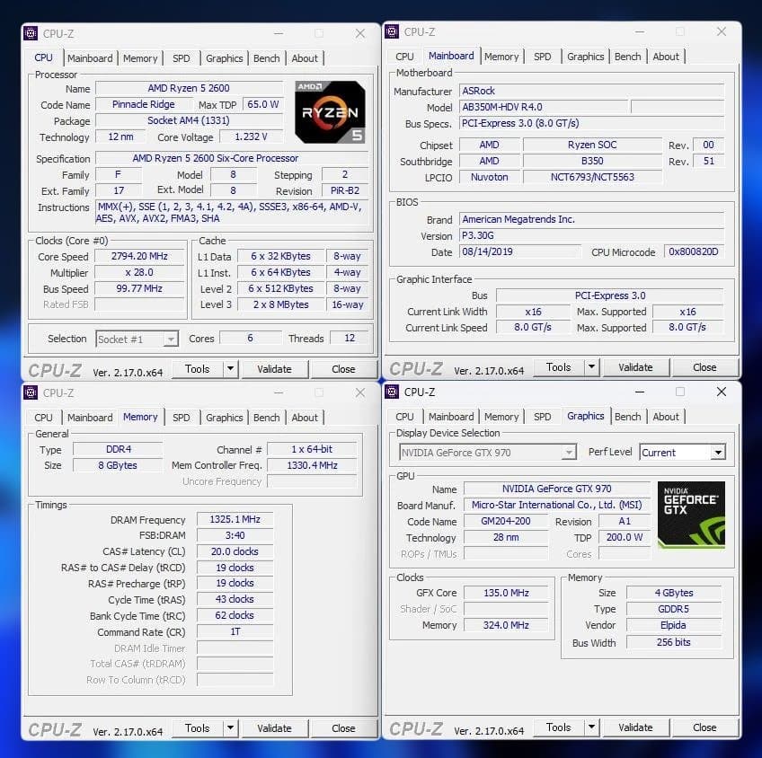Click the DRAM Frequency value field
The width and height of the screenshot is (762, 758).
click(x=235, y=518)
